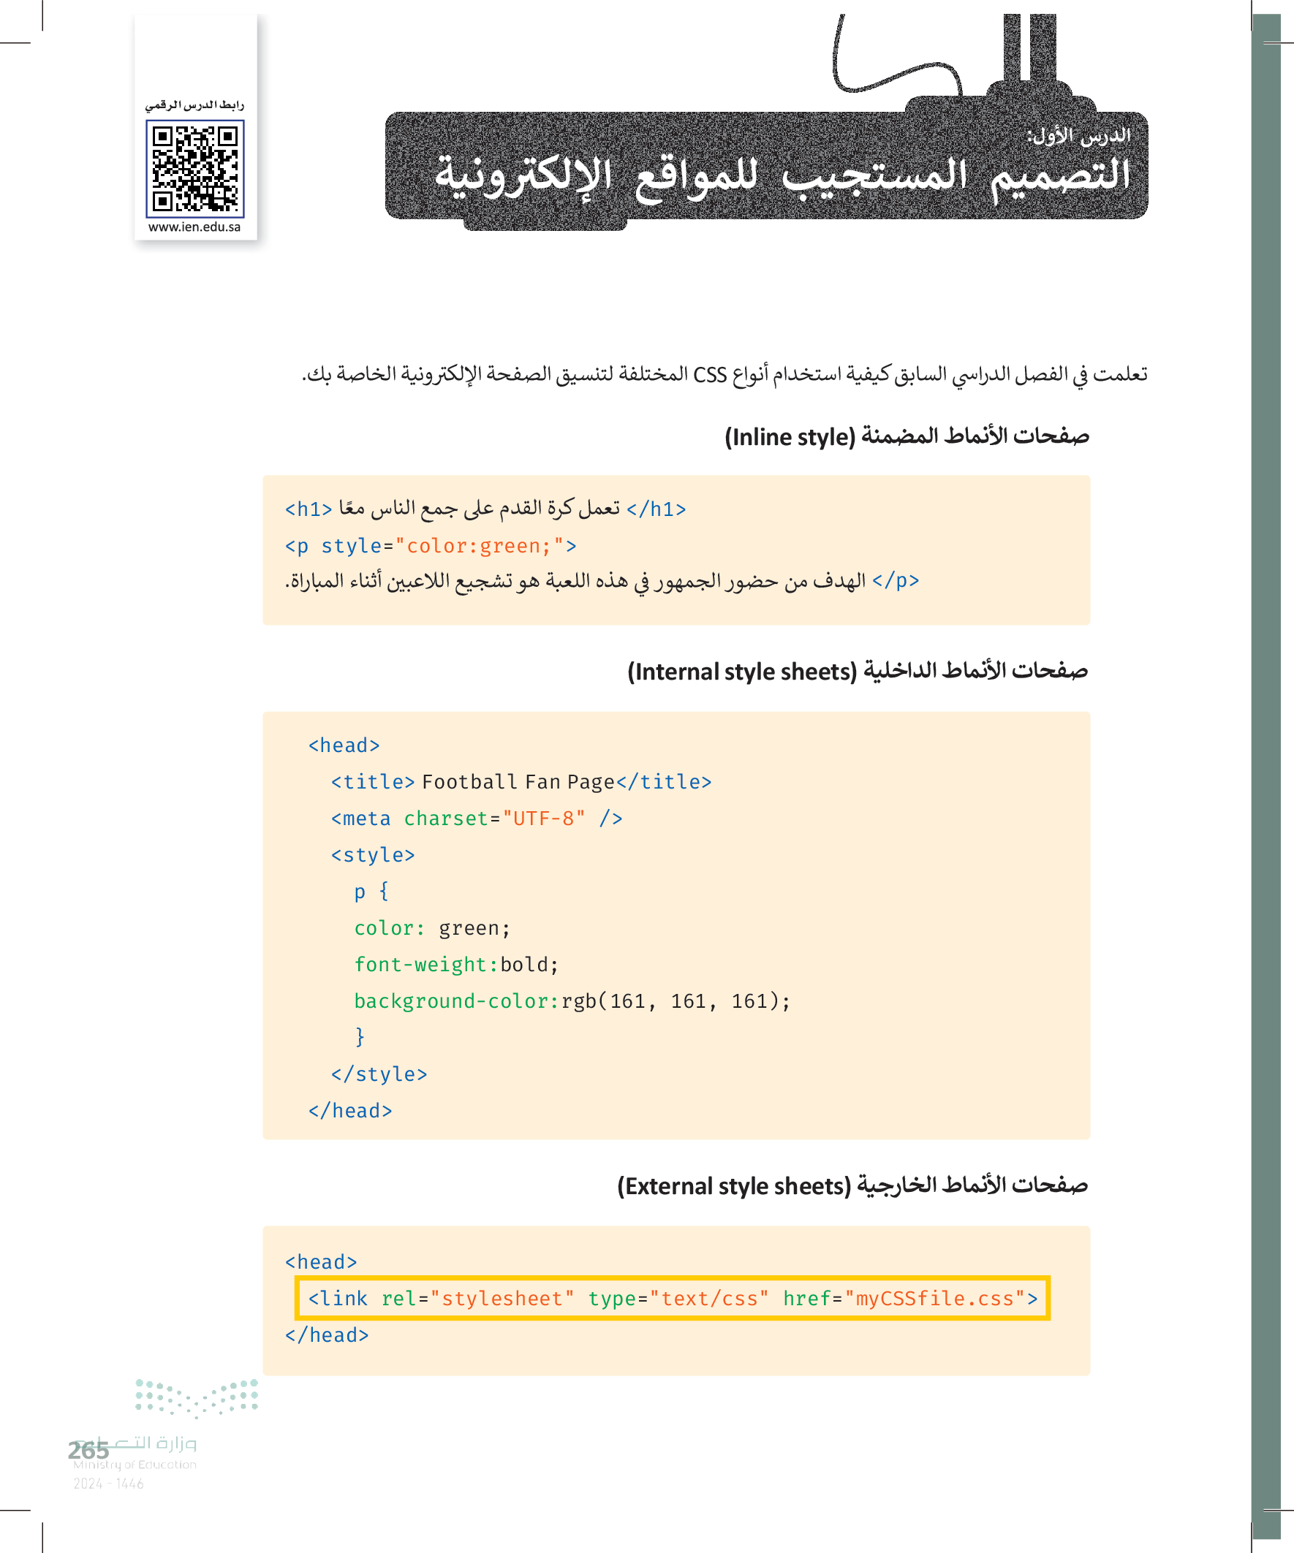Click the color: green; code line
The height and width of the screenshot is (1553, 1294).
tap(432, 928)
